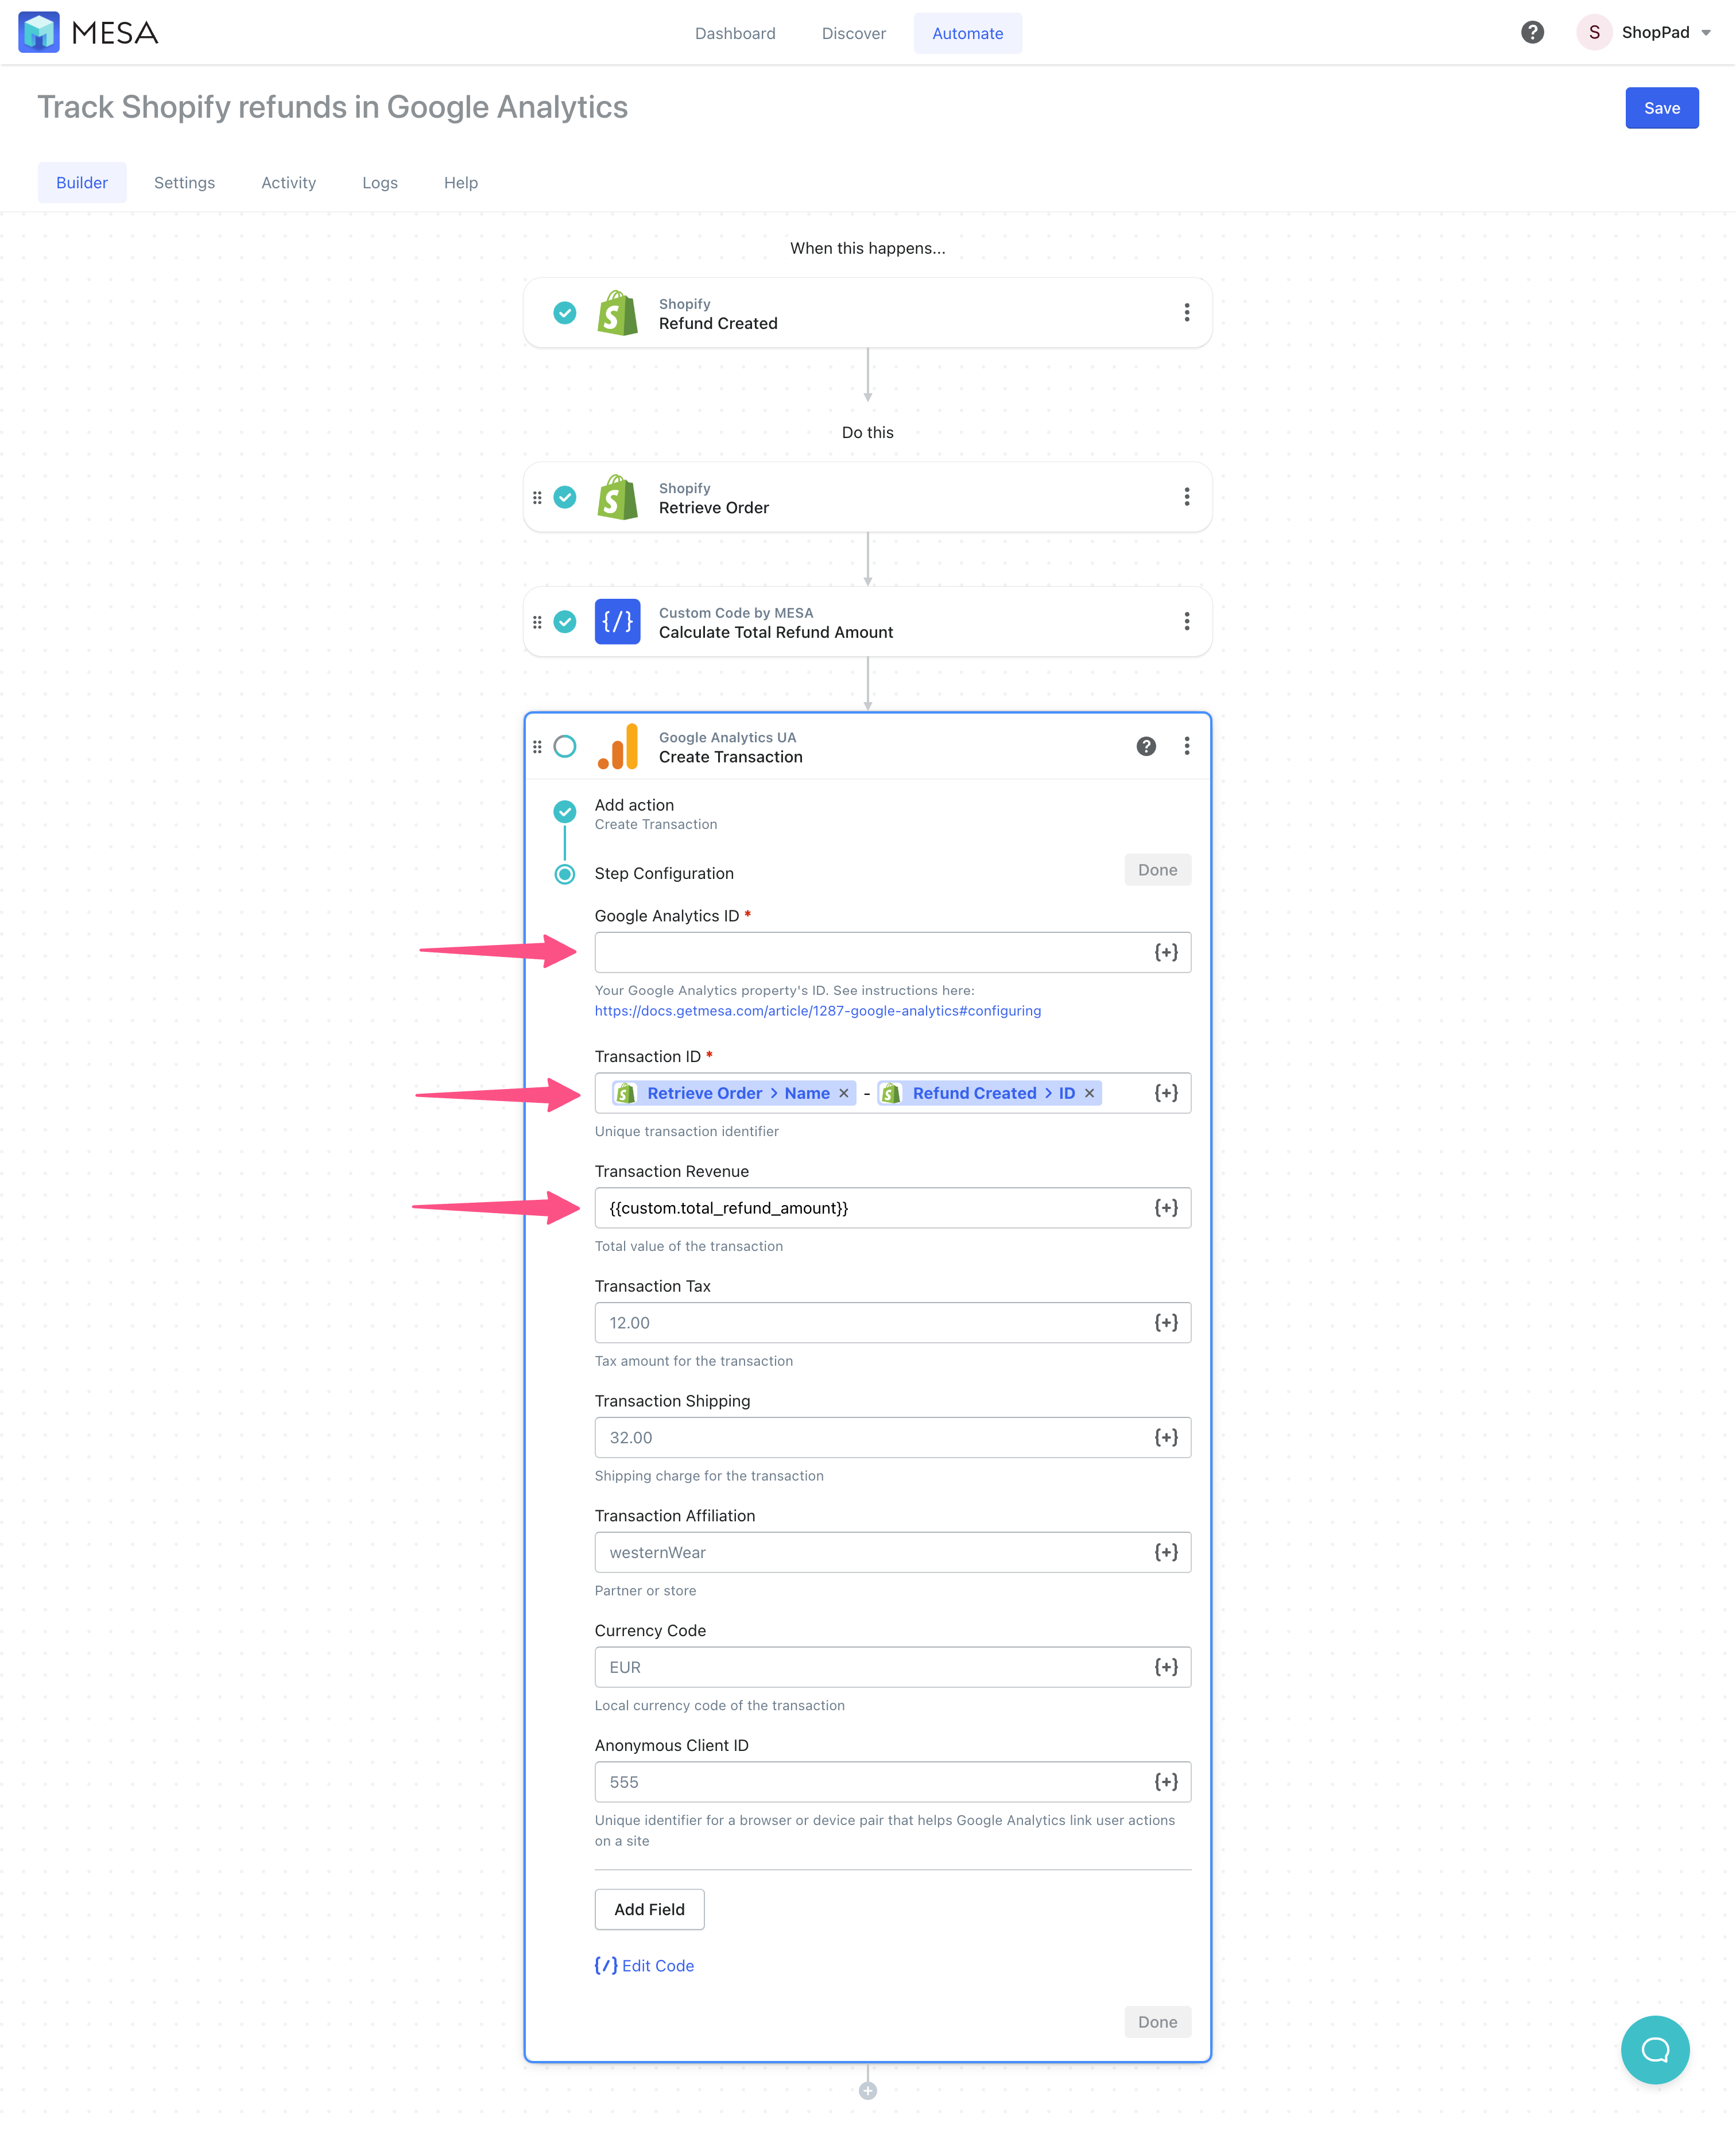Click the Custom Code braces icon
This screenshot has height=2131, width=1736.
point(617,621)
